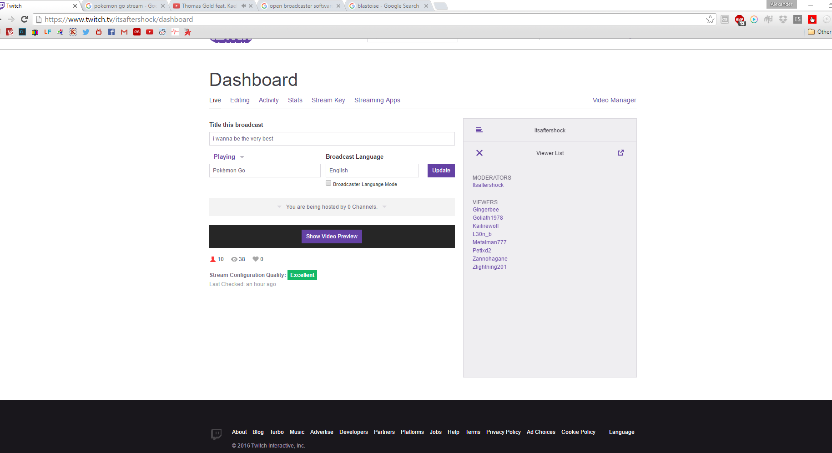Enable Broadcaster Language Mode checkbox
The width and height of the screenshot is (832, 453).
tap(328, 183)
